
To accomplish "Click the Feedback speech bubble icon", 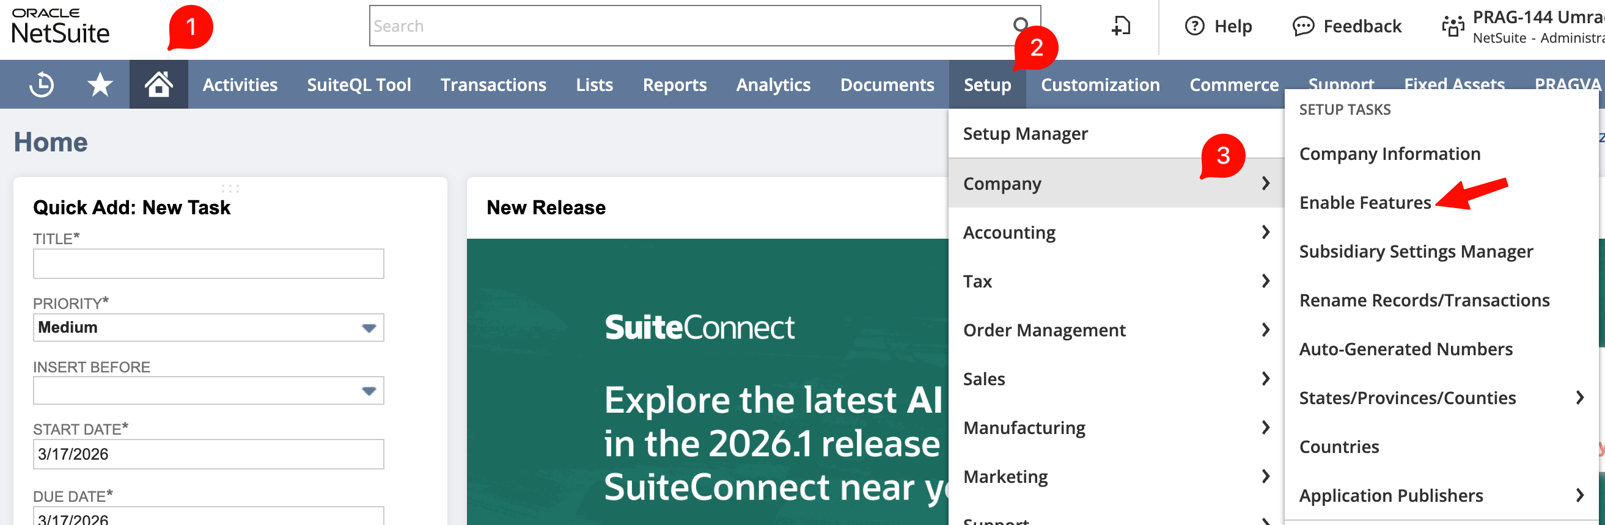I will click(x=1304, y=26).
